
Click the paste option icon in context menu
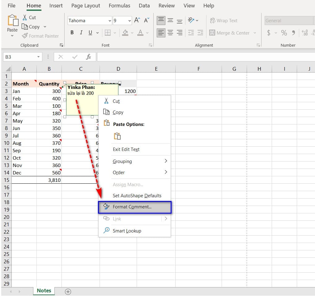117,136
